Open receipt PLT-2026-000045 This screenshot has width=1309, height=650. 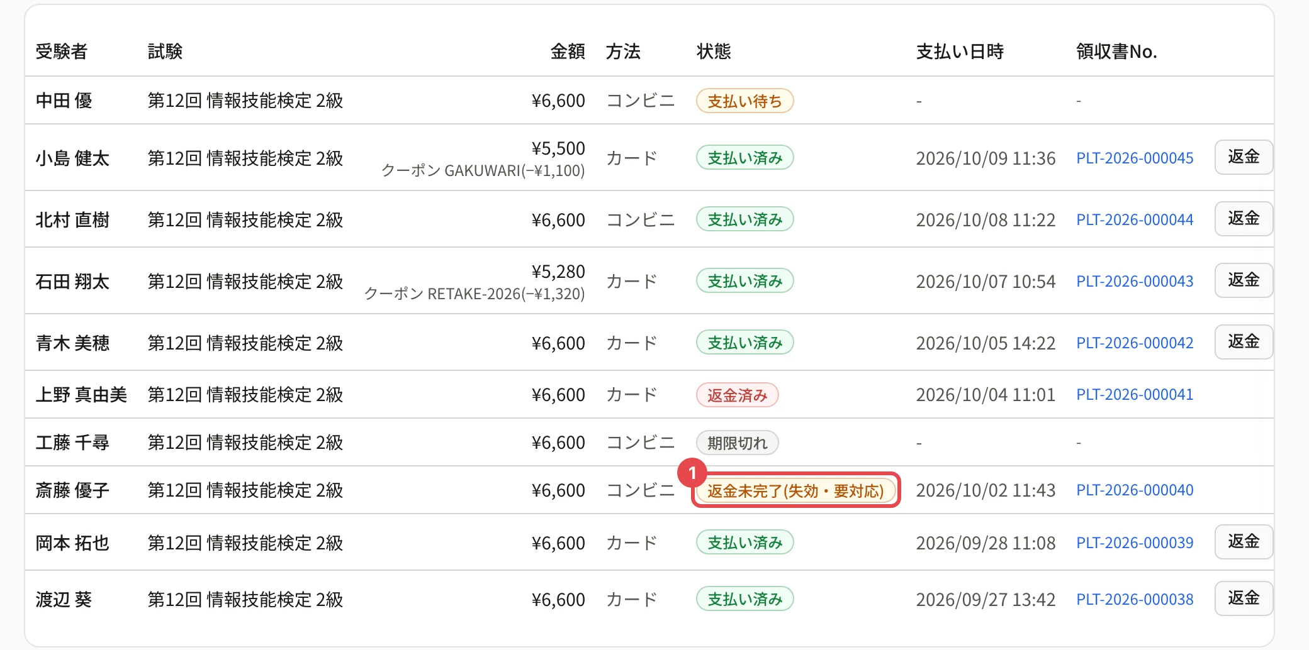1135,158
